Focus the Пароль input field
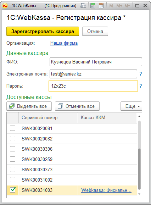Image resolution: width=151 pixels, height=205 pixels. tap(93, 86)
